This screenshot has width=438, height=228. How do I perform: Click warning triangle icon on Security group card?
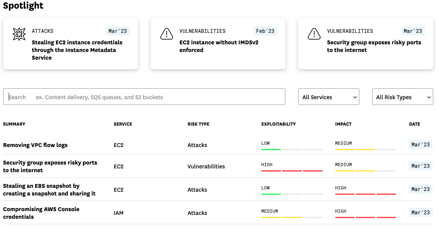(314, 34)
